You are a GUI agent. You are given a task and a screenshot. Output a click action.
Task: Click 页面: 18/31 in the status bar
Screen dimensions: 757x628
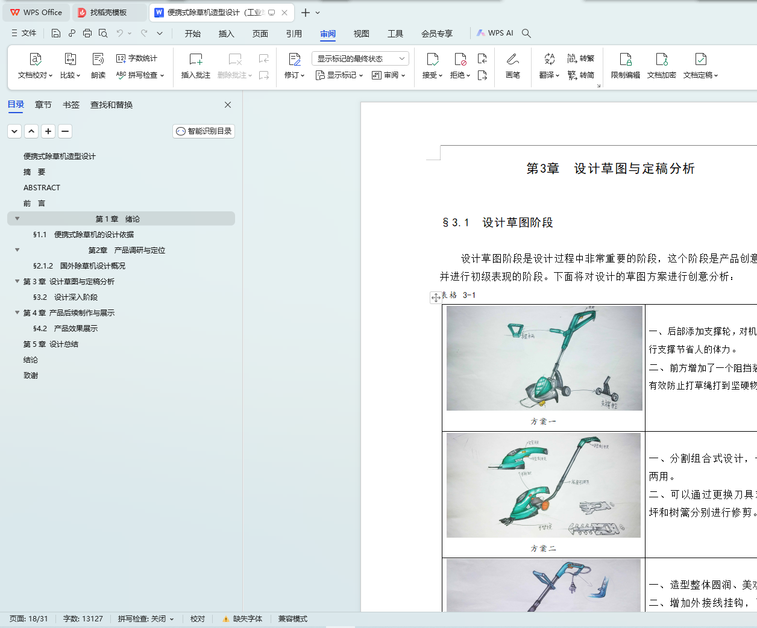tap(29, 619)
